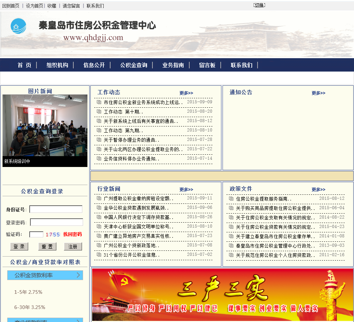Image resolution: width=354 pixels, height=322 pixels.
Task: Open article 关于新系统上线后有关事宜的通告
Action: point(141,121)
